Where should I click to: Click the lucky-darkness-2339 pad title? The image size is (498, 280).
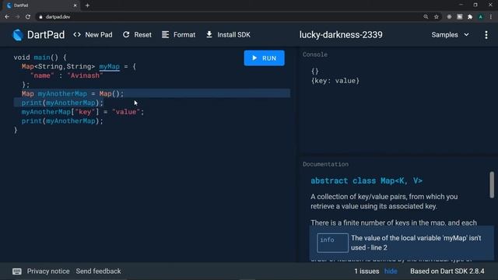click(x=341, y=35)
